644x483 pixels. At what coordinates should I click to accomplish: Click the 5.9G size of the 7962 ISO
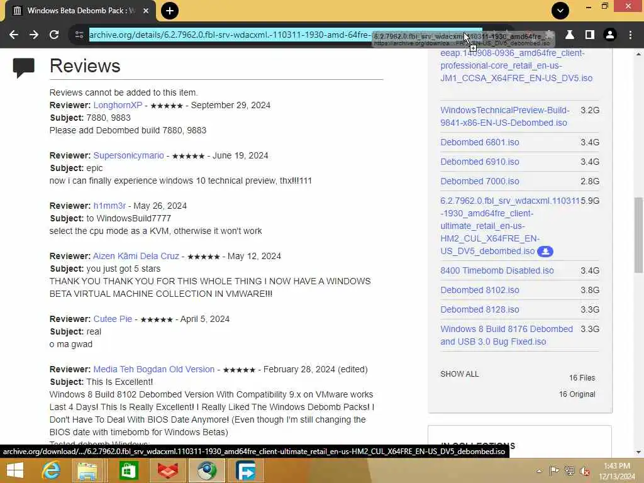(x=590, y=201)
